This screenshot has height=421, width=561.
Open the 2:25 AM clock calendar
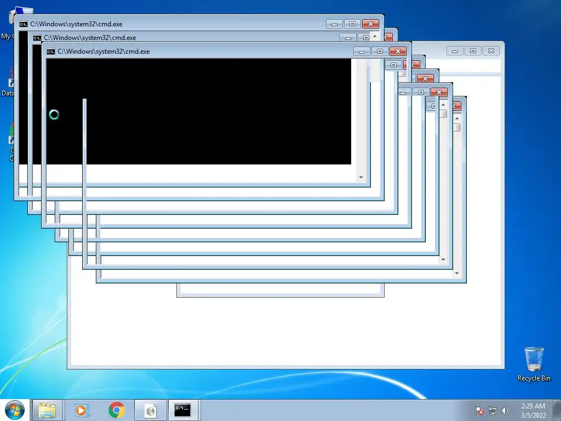533,411
